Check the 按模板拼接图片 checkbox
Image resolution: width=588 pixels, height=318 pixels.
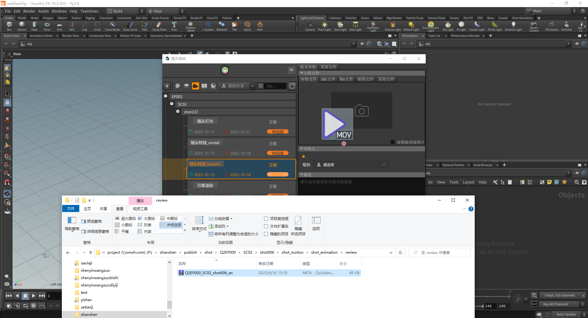pyautogui.click(x=393, y=142)
